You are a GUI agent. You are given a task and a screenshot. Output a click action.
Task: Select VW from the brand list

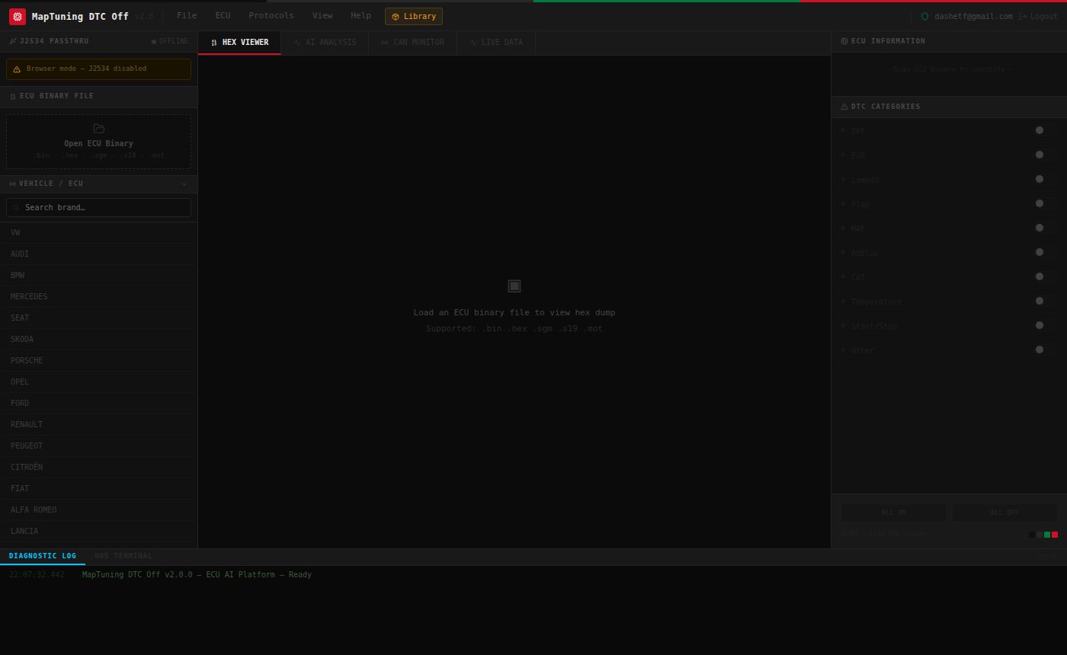98,233
